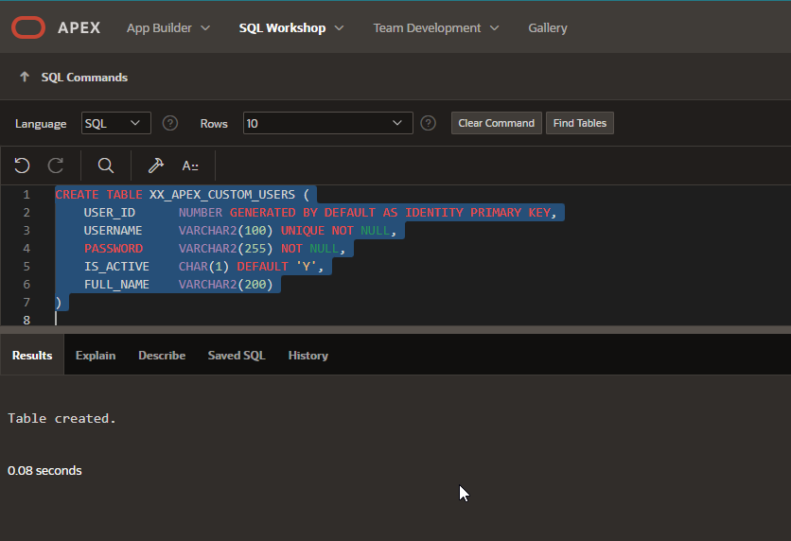Click the up arrow beside SQL Commands
Viewport: 791px width, 541px height.
25,77
